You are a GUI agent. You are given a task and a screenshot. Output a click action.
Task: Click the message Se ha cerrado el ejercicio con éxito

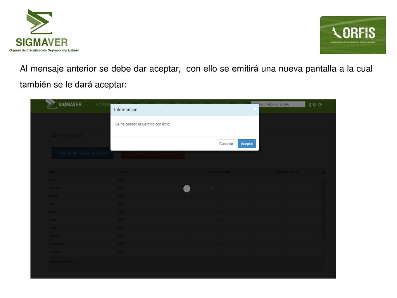[142, 124]
